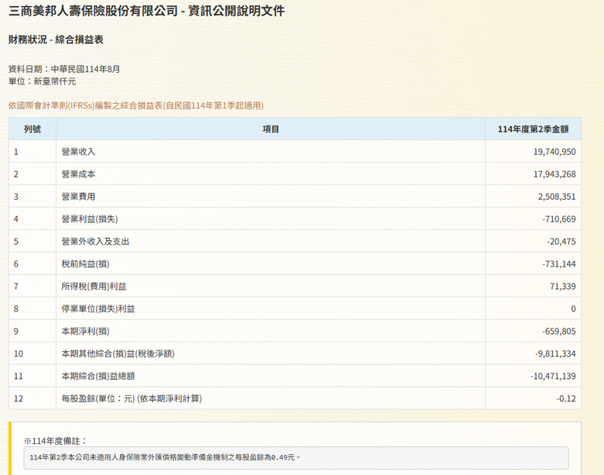This screenshot has width=604, height=475.
Task: Click the value 19,740,950
Action: coord(554,152)
